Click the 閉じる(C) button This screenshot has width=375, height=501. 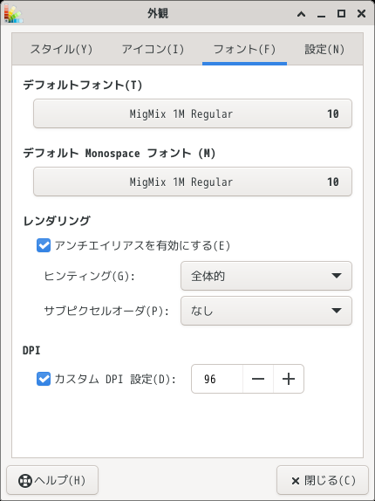tap(323, 480)
